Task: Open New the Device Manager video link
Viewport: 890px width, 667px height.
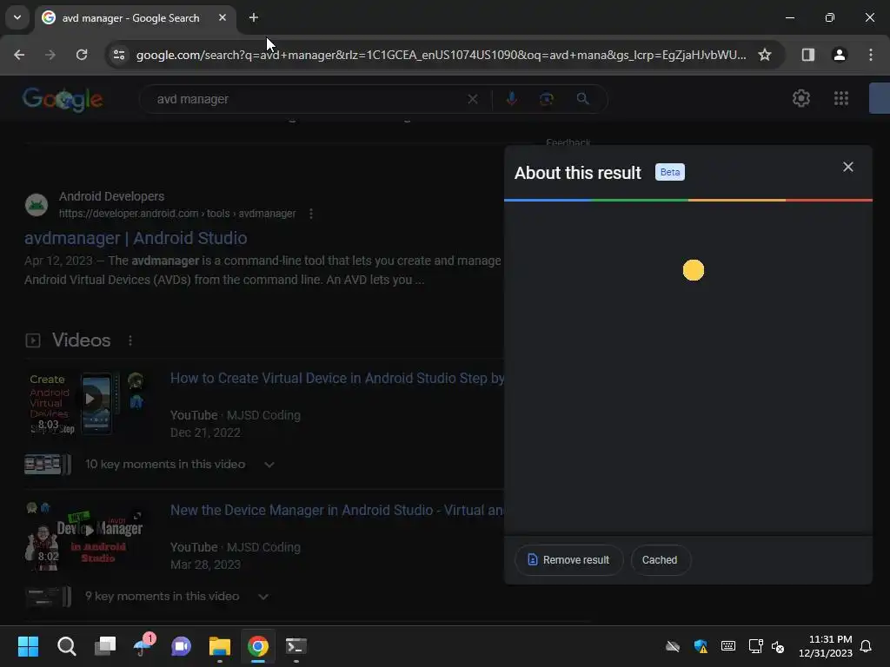Action: pyautogui.click(x=337, y=511)
